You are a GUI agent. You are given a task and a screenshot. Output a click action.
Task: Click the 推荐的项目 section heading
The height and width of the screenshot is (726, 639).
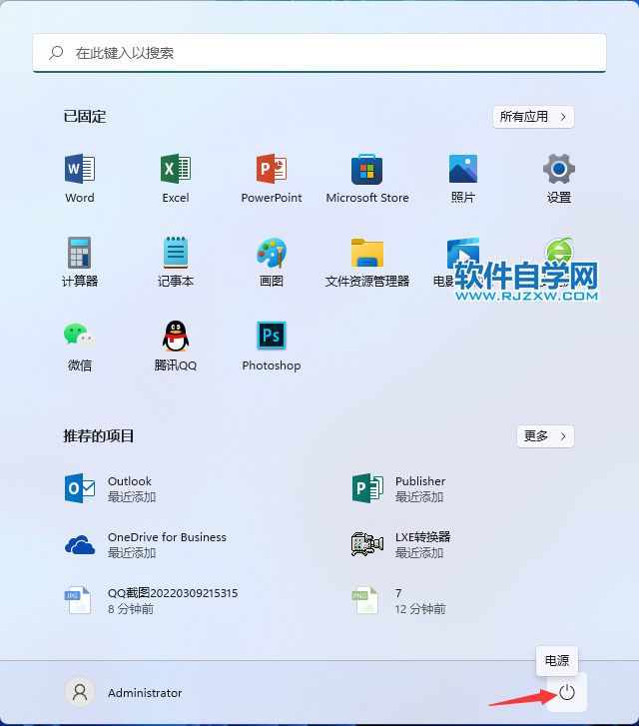click(x=99, y=436)
